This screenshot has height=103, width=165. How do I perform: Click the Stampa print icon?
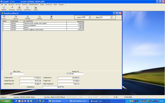coord(39,17)
